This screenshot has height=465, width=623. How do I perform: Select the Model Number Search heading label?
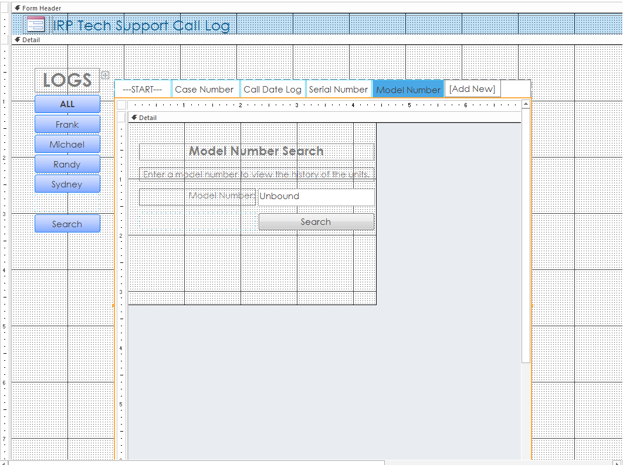[x=257, y=151]
